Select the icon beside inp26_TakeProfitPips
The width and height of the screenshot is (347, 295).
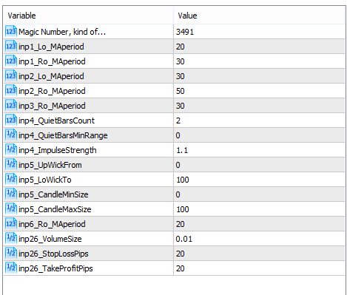click(11, 268)
